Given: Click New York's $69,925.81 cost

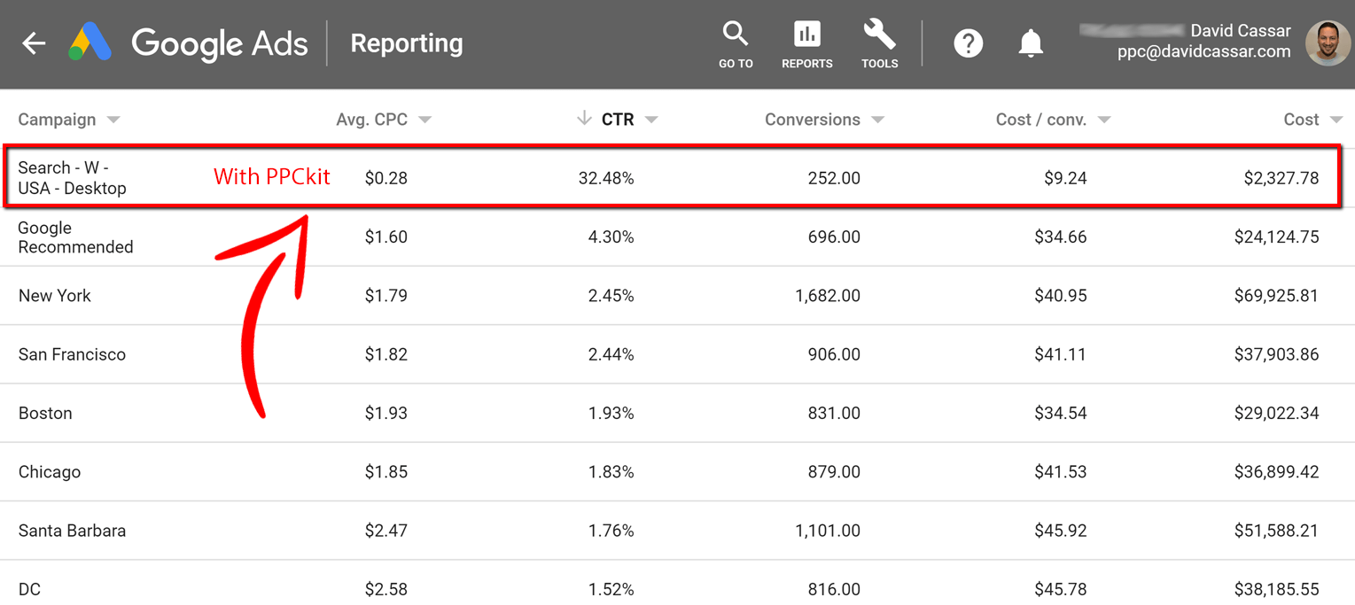Looking at the screenshot, I should point(1277,296).
